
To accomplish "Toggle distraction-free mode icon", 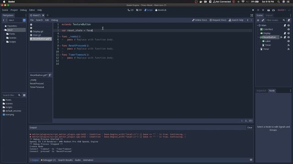I will coord(252,15).
